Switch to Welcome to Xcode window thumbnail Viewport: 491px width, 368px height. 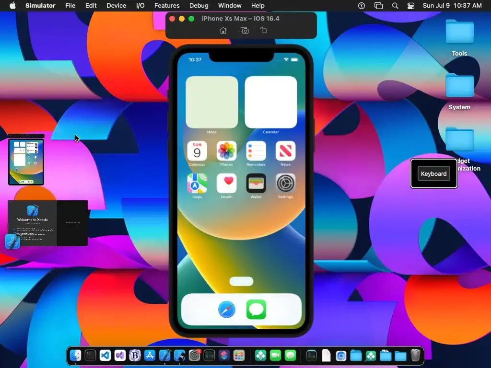tap(47, 223)
